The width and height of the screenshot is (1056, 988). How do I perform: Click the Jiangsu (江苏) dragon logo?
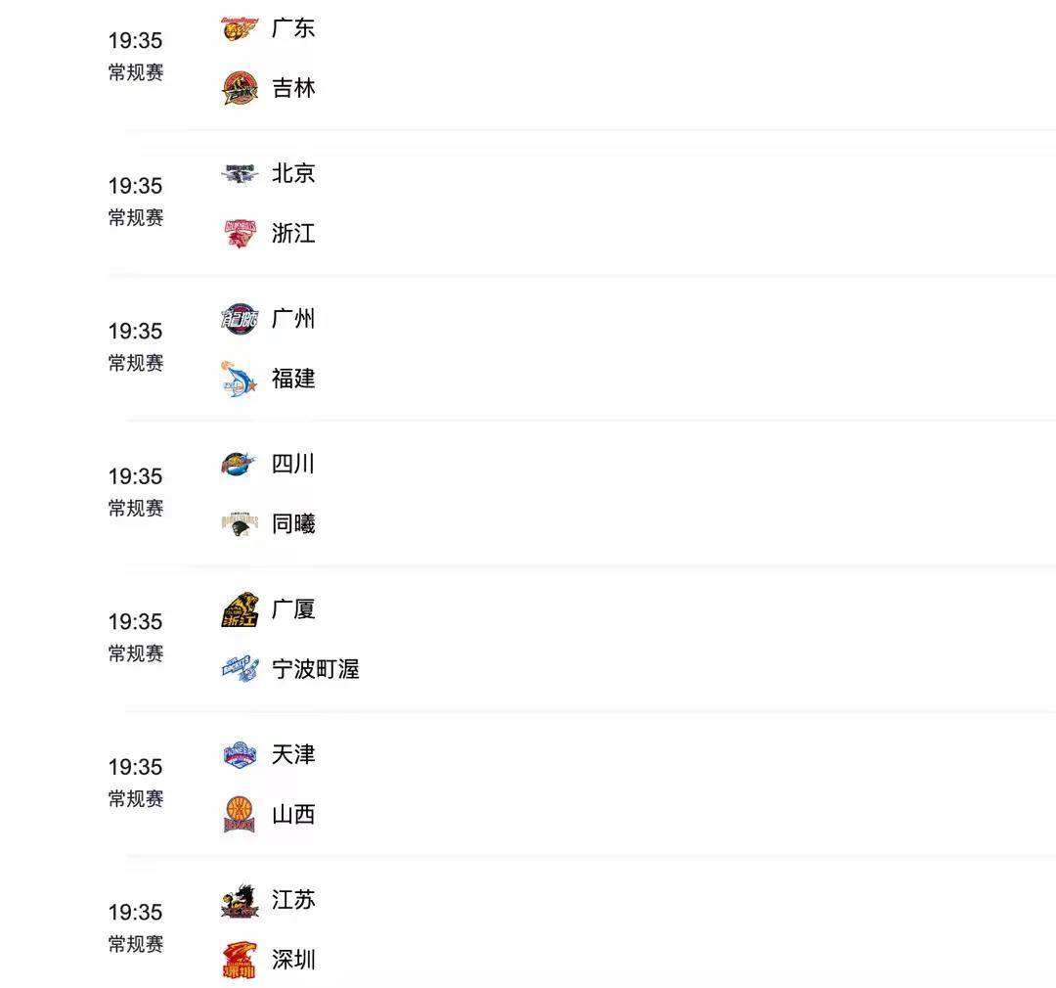240,901
